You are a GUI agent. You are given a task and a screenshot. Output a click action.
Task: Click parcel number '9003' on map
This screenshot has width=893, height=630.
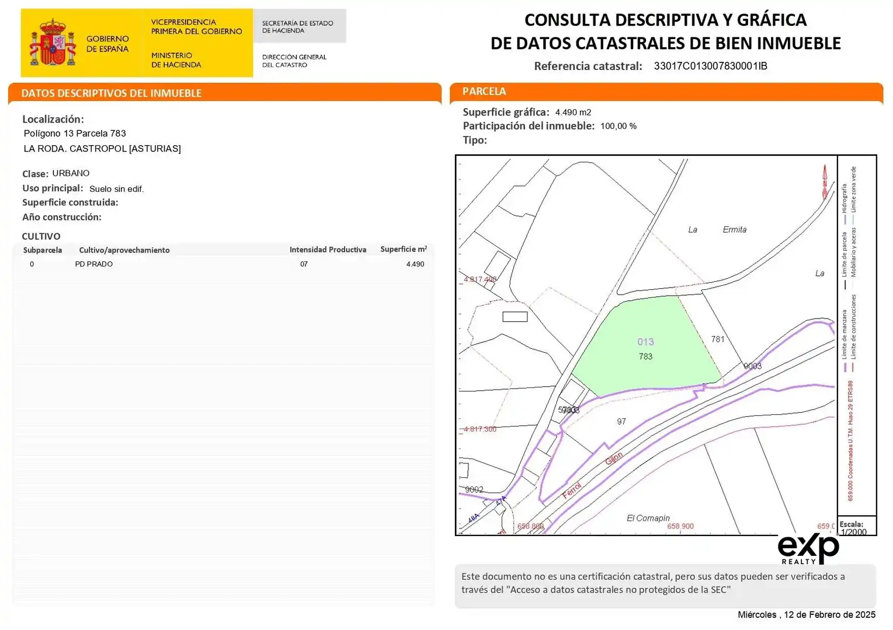pos(752,366)
